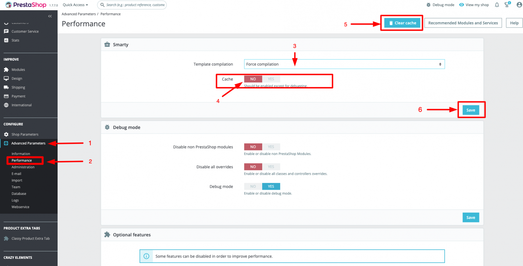Image resolution: width=523 pixels, height=266 pixels.
Task: Switch to the Webservice section
Action: 20,207
